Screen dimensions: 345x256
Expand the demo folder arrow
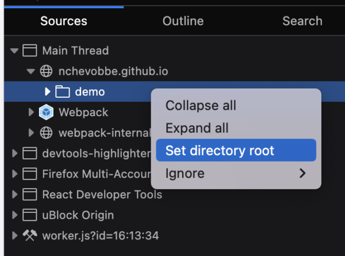click(48, 91)
